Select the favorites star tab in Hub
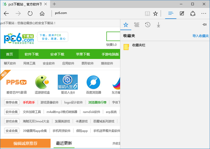 pos(126,25)
